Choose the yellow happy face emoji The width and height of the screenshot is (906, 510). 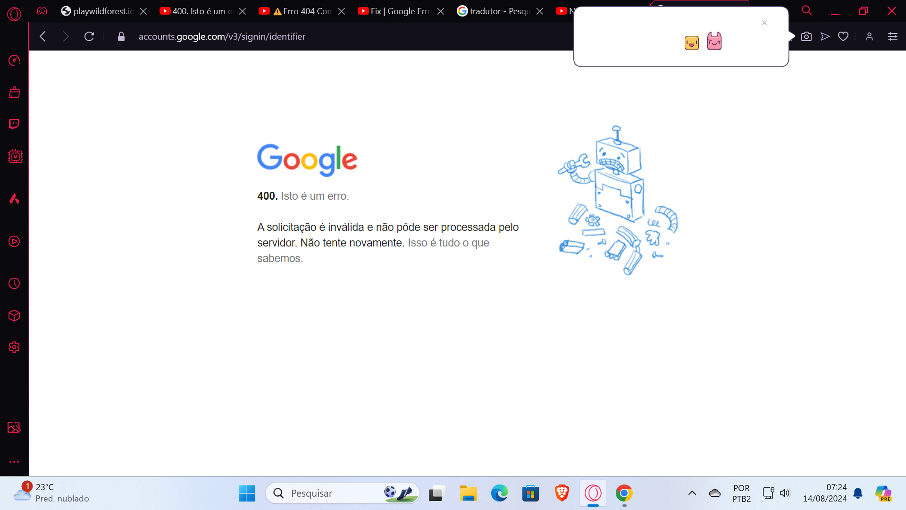pos(692,43)
